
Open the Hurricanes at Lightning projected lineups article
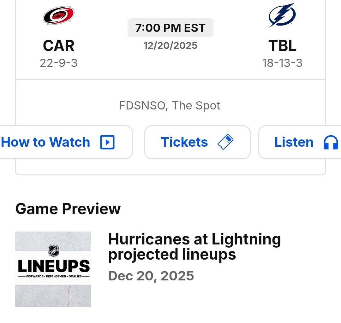pyautogui.click(x=194, y=246)
